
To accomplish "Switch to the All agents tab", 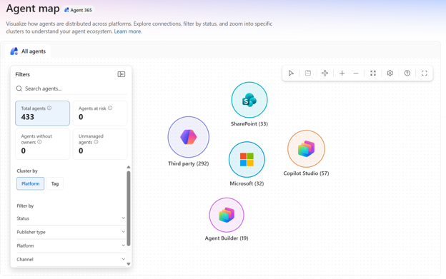I will (x=28, y=51).
